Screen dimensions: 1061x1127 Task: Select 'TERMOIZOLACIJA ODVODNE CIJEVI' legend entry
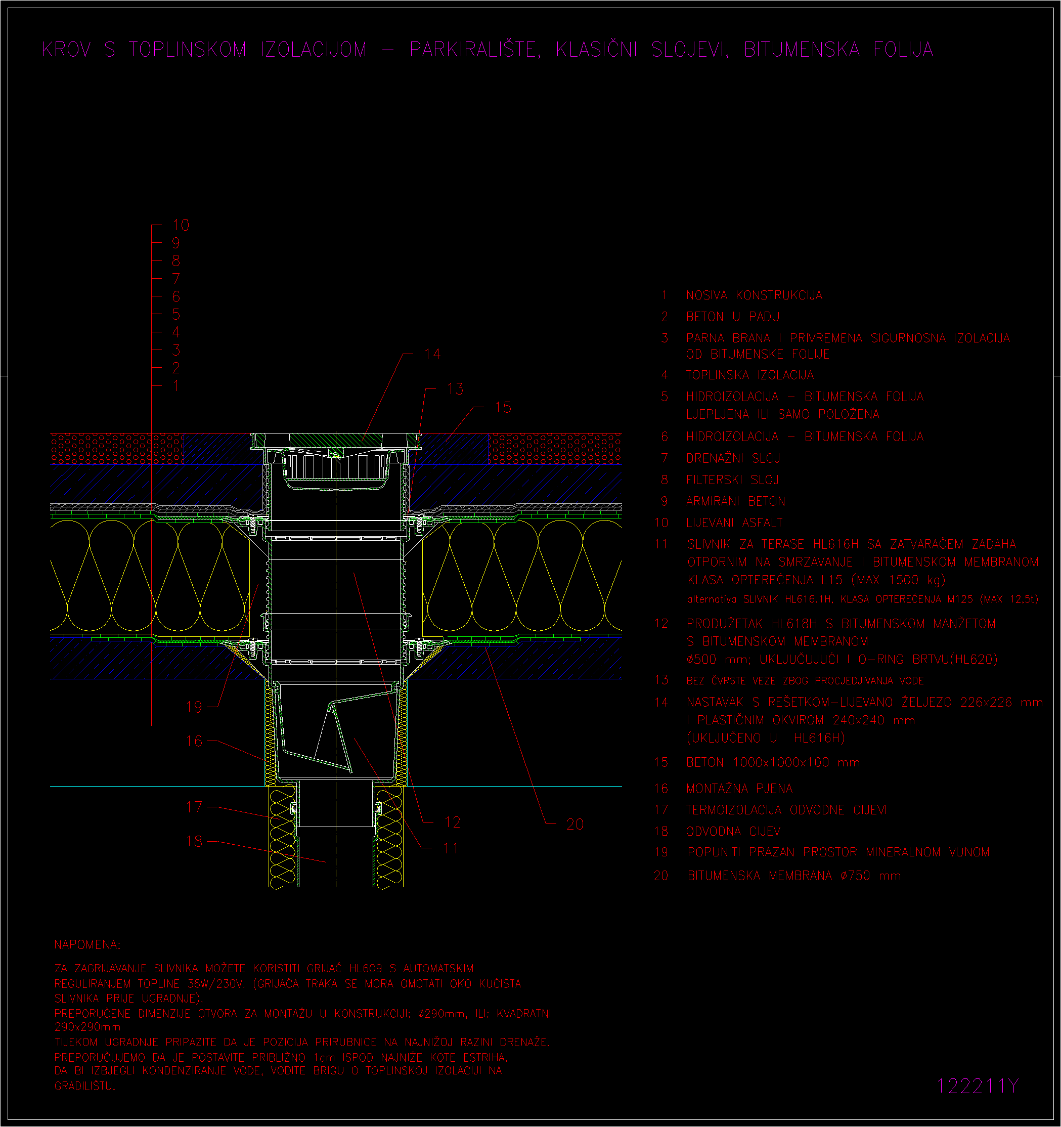[786, 810]
